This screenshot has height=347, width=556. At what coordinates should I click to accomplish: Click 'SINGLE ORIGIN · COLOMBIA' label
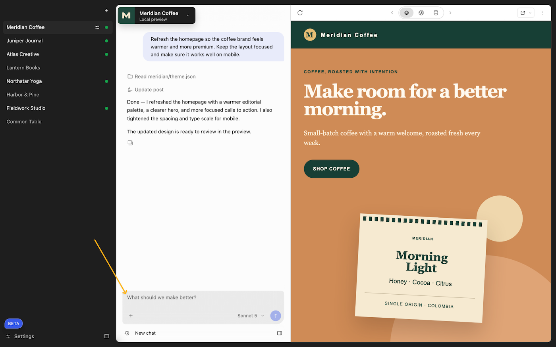pyautogui.click(x=419, y=305)
